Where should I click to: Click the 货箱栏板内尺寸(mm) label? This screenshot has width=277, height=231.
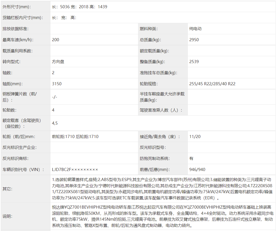tap(23, 18)
